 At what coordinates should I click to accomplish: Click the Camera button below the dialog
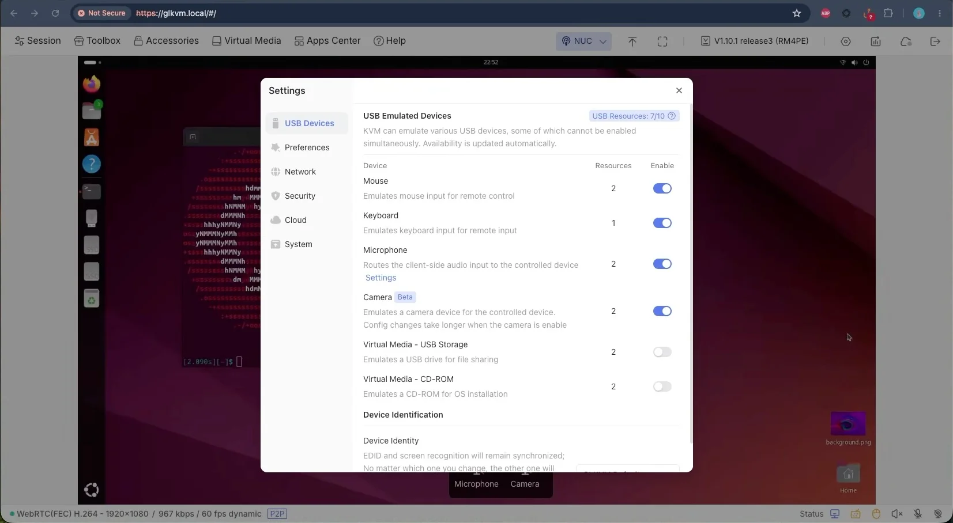525,484
